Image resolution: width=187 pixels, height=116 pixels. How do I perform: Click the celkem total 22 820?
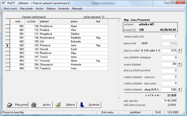click(172, 95)
